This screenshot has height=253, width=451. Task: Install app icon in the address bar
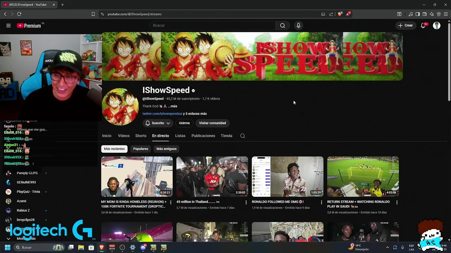(x=323, y=14)
